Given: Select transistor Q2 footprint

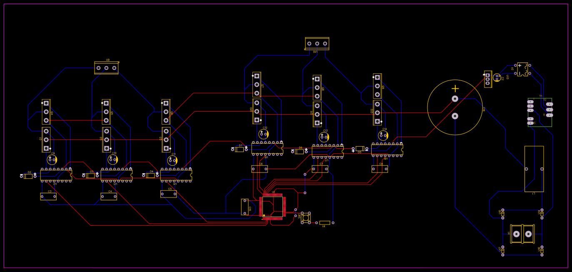Looking at the screenshot, I should [x=107, y=140].
